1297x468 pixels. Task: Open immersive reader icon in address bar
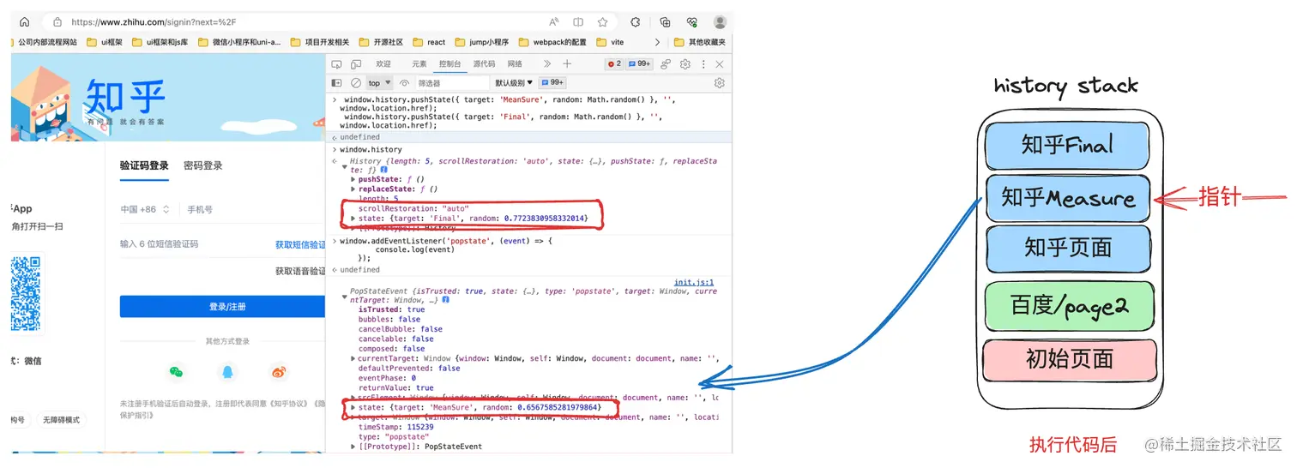tap(578, 22)
